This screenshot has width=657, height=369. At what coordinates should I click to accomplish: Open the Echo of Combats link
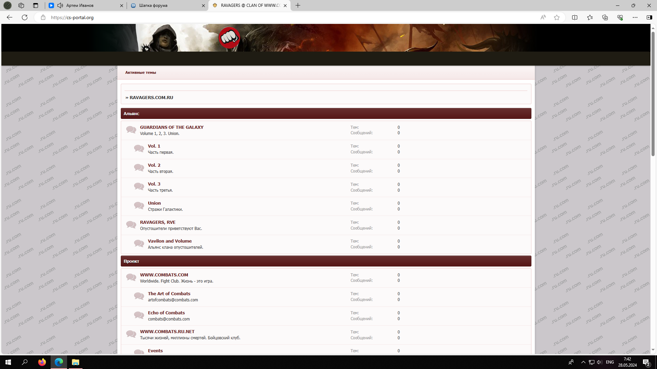click(166, 313)
